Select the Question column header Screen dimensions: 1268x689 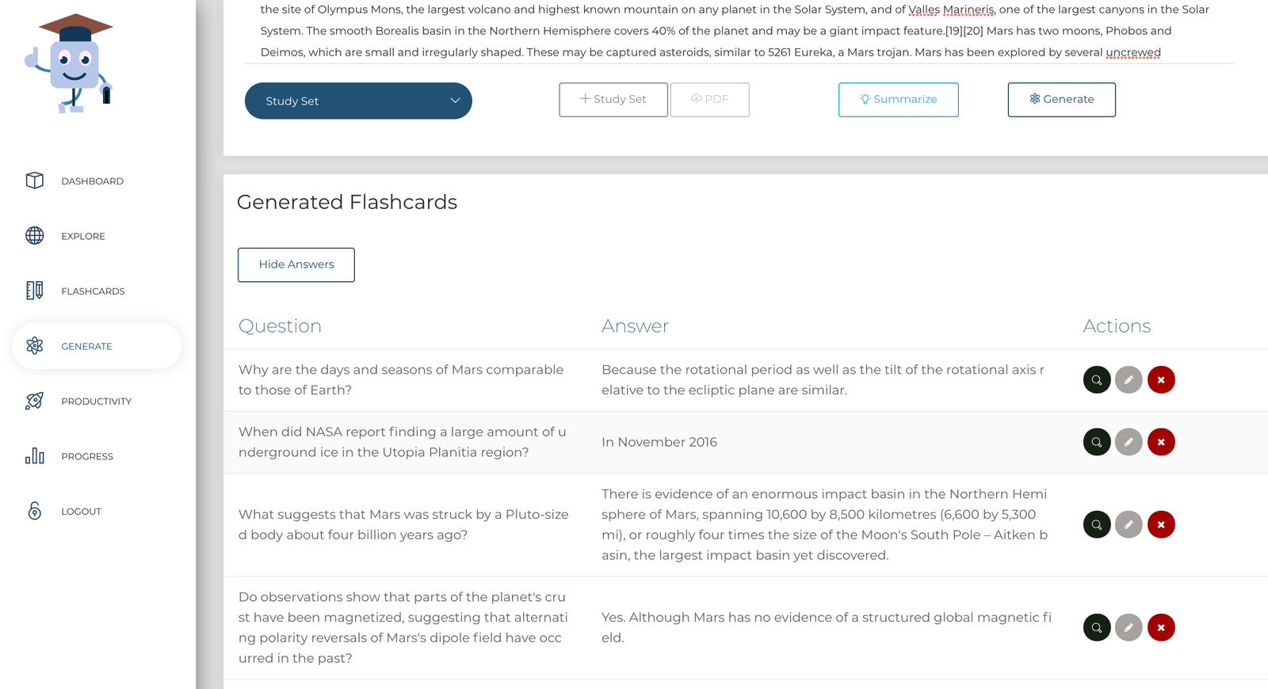click(x=280, y=325)
